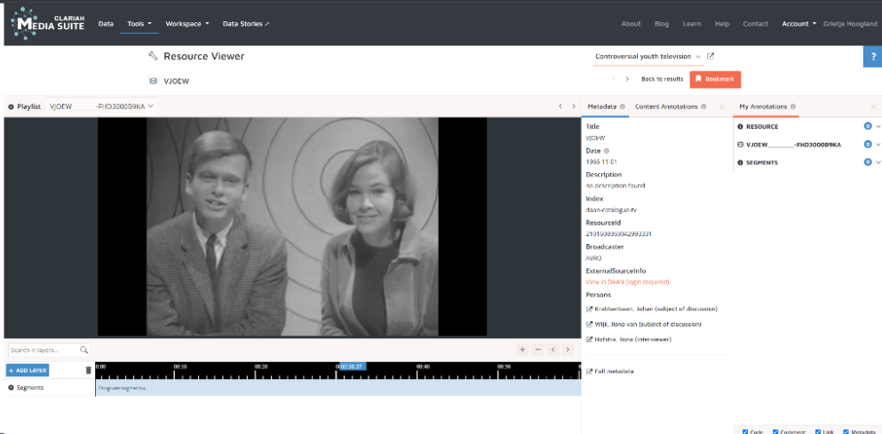This screenshot has width=882, height=434.
Task: Uncheck the Code checkbox
Action: pos(744,431)
